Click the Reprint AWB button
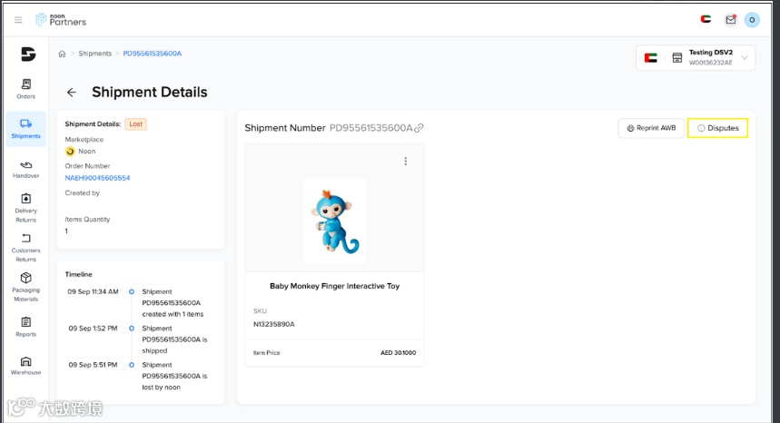 tap(651, 128)
